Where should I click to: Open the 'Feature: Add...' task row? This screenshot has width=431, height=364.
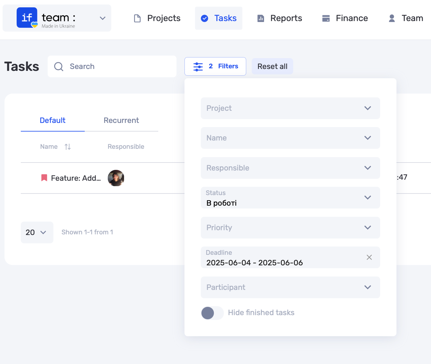(x=76, y=178)
